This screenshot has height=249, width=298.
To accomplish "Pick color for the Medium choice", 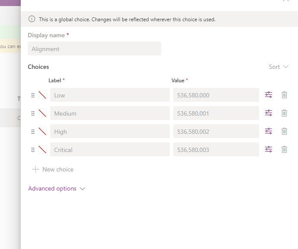I will pos(42,113).
